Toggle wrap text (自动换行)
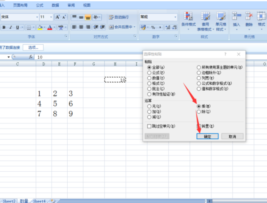The height and width of the screenshot is (203, 267). coord(119,17)
